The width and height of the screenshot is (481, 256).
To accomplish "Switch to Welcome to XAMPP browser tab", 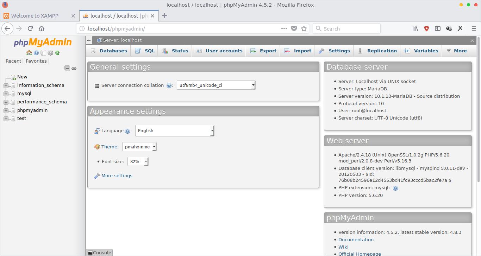I will (39, 15).
